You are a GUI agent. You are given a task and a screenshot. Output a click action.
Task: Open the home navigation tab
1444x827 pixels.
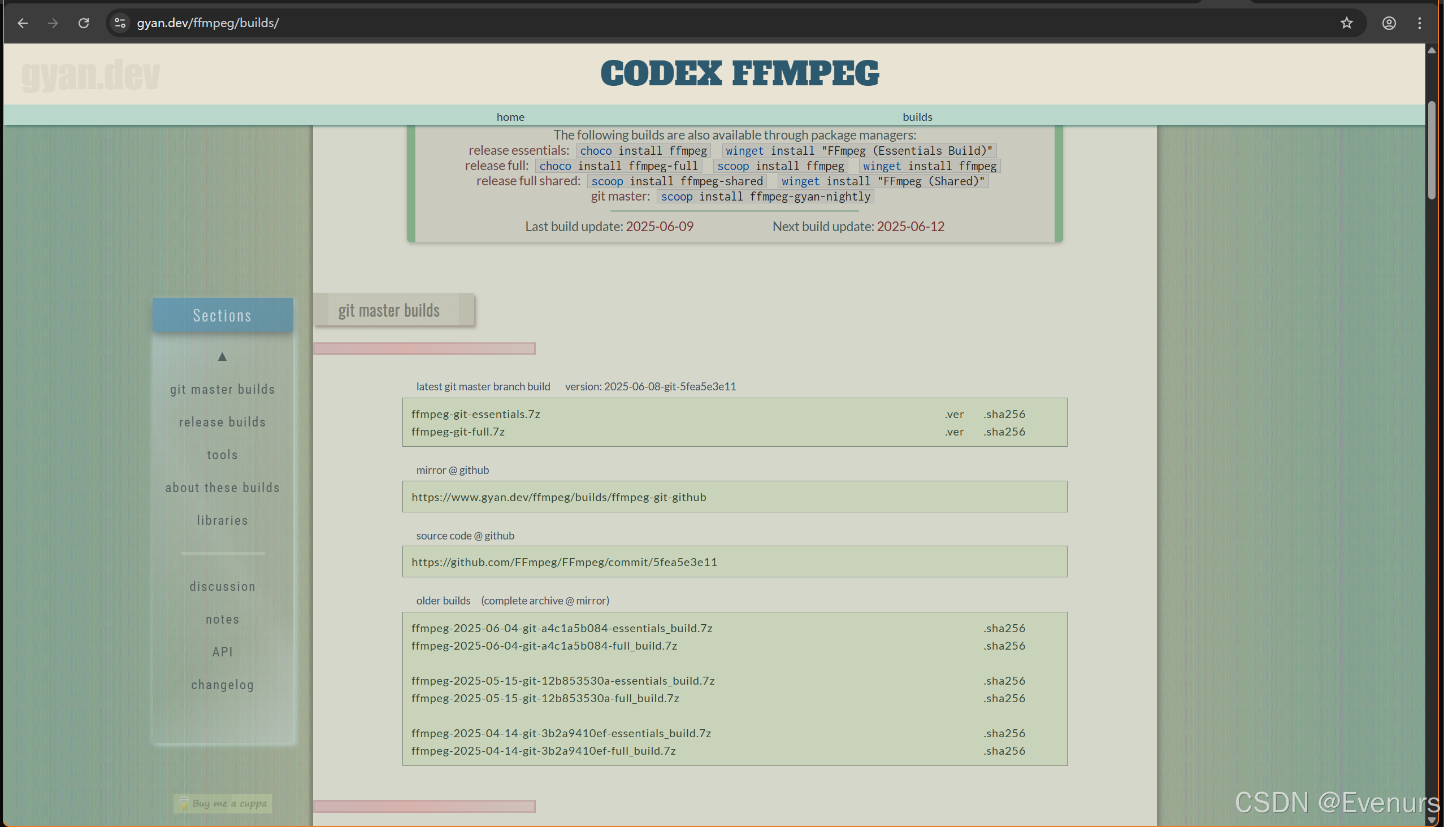510,117
